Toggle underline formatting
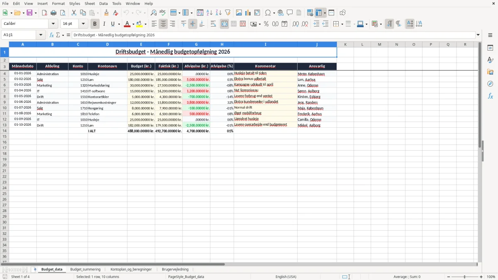The image size is (498, 280). click(x=112, y=24)
